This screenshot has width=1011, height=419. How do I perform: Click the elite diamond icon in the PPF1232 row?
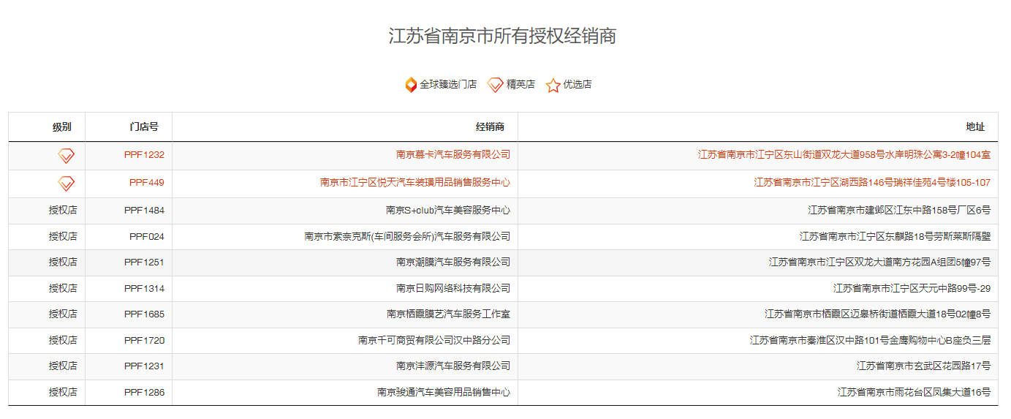click(x=67, y=155)
